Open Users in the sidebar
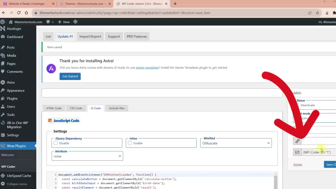 tap(11, 107)
